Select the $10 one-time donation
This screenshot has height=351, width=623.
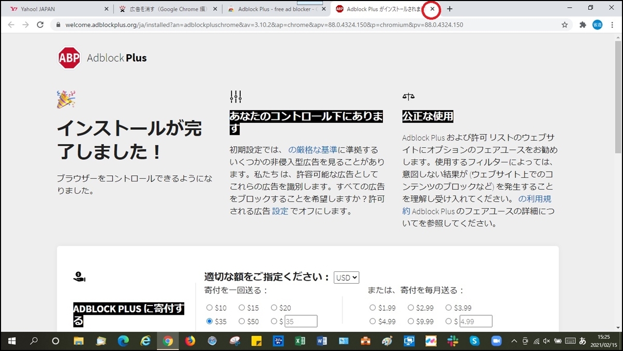click(x=209, y=308)
